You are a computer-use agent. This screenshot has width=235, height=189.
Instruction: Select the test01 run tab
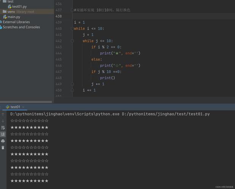click(x=15, y=107)
